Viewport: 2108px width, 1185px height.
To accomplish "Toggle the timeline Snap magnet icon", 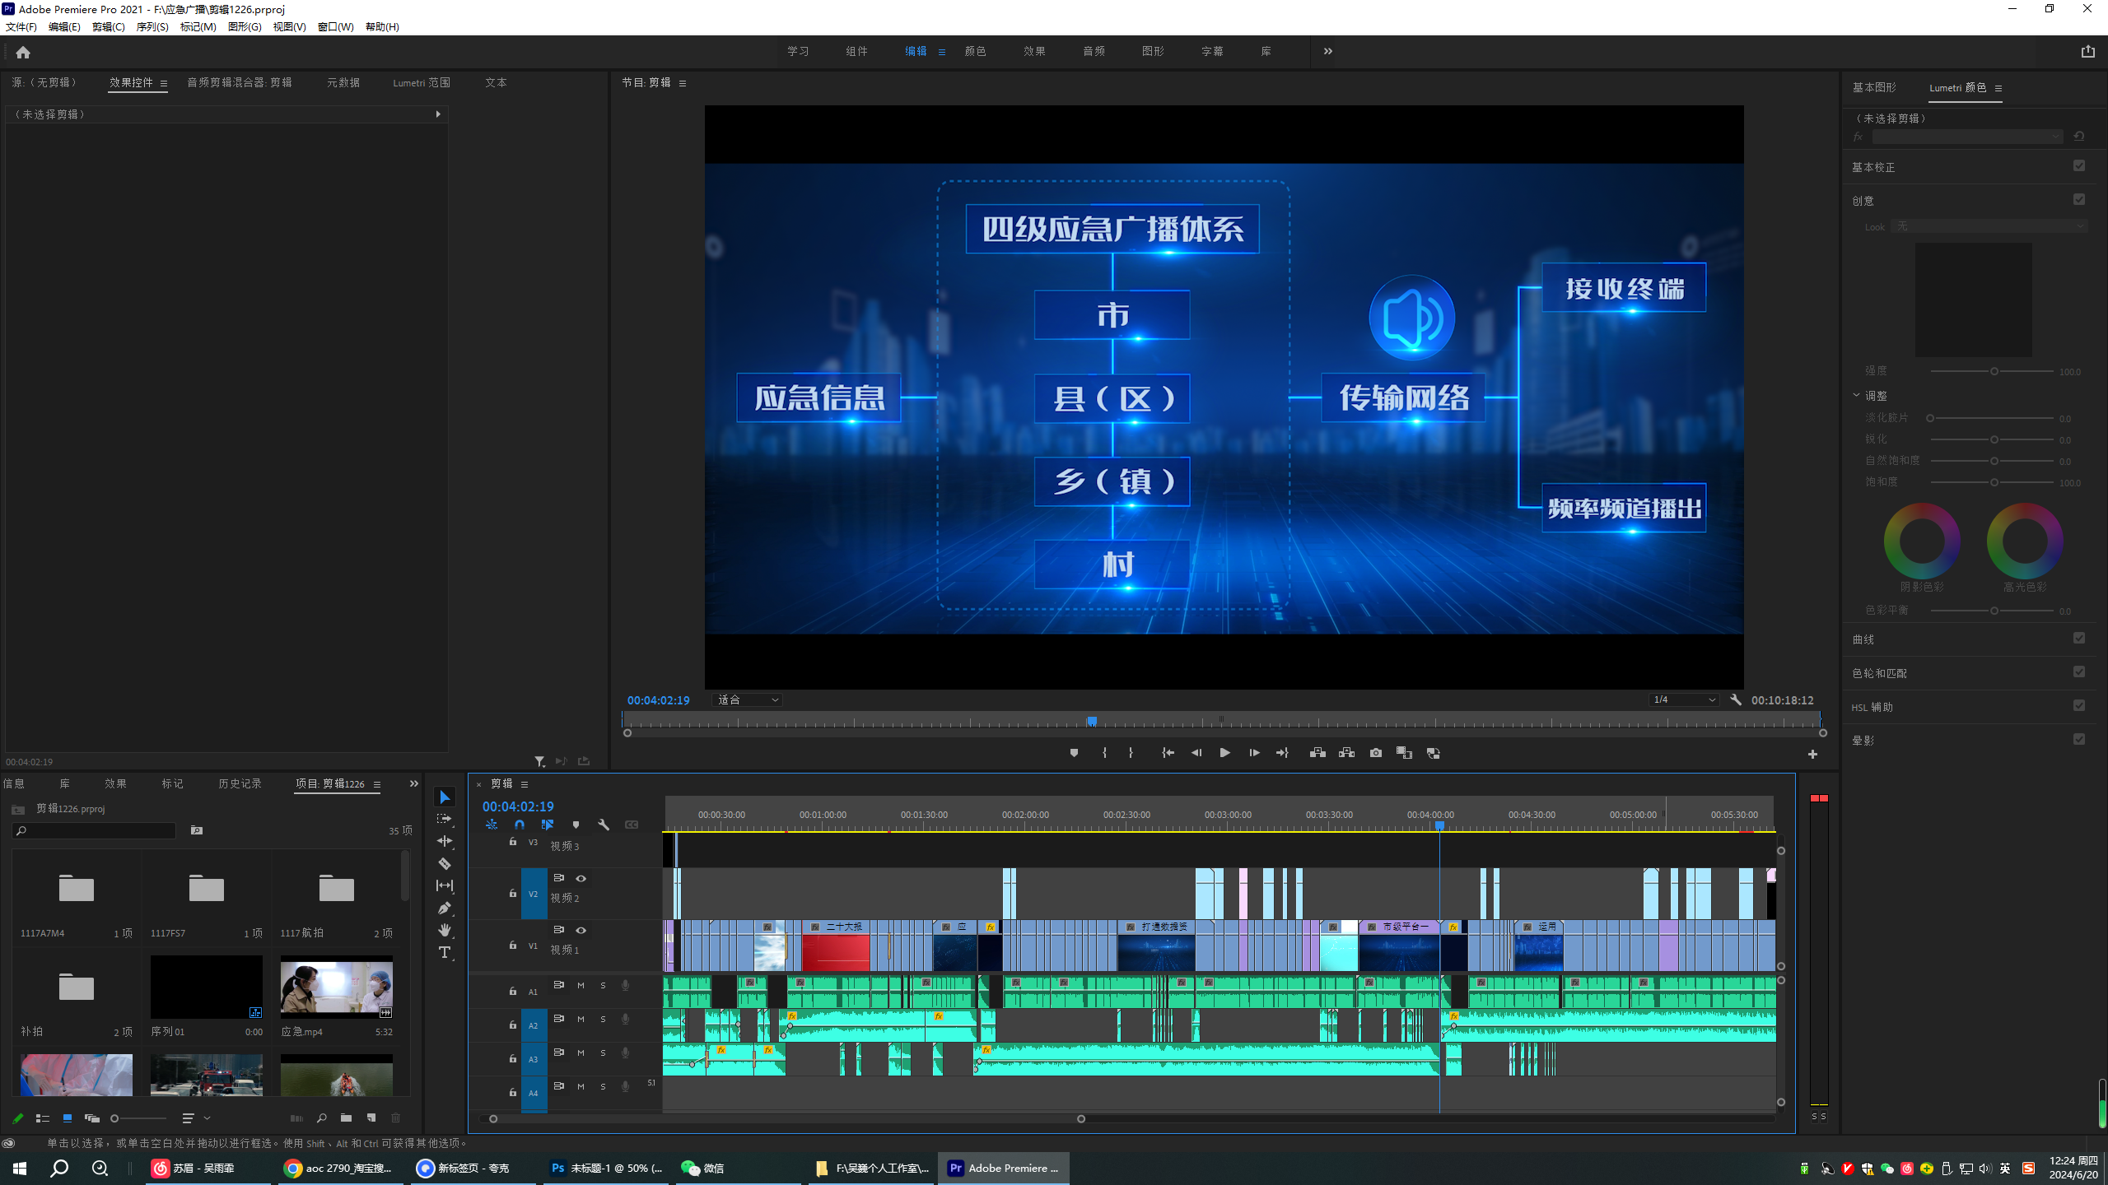I will (520, 825).
